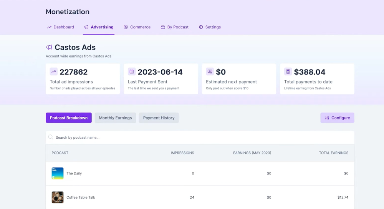Click the Total ad impressions trend icon
Viewport: 384px width, 209px height.
coord(54,71)
